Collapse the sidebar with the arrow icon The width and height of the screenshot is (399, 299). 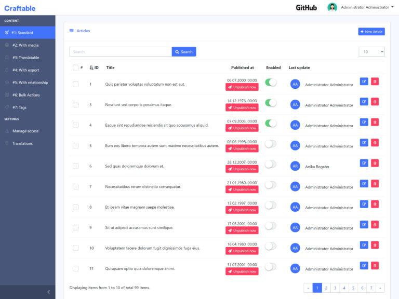(48, 292)
